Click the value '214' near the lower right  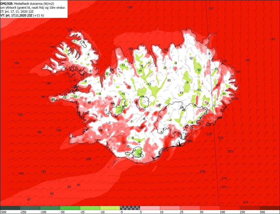click(x=224, y=178)
